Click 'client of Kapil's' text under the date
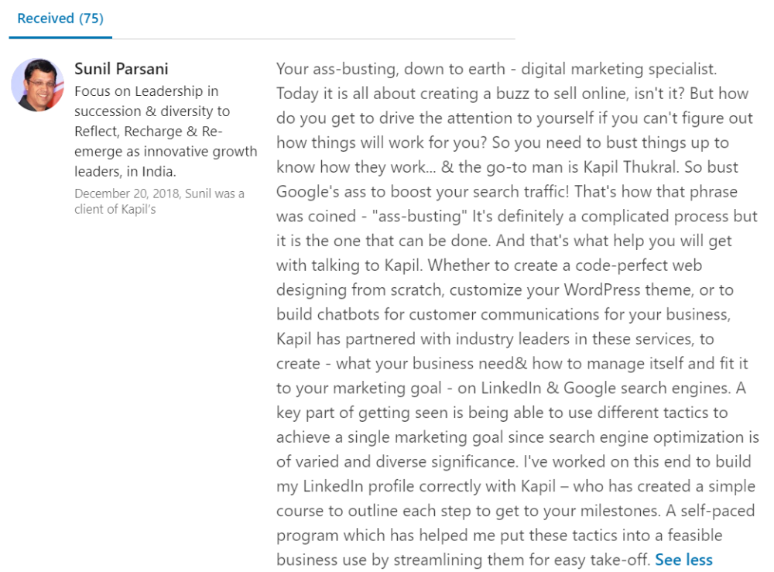This screenshot has width=774, height=572. coord(115,209)
